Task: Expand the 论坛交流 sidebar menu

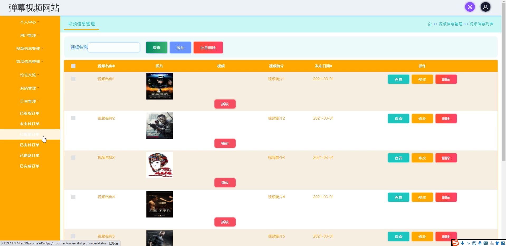Action: click(30, 75)
